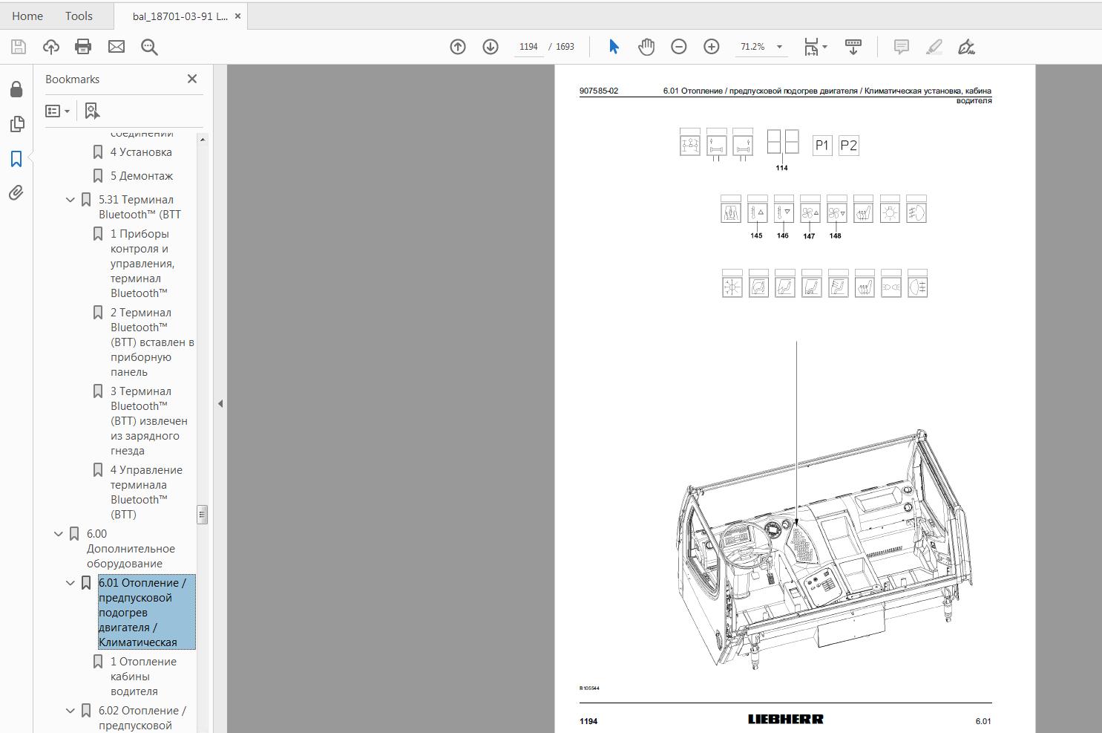Go to previous page with up arrow
The height and width of the screenshot is (733, 1102).
pos(458,47)
